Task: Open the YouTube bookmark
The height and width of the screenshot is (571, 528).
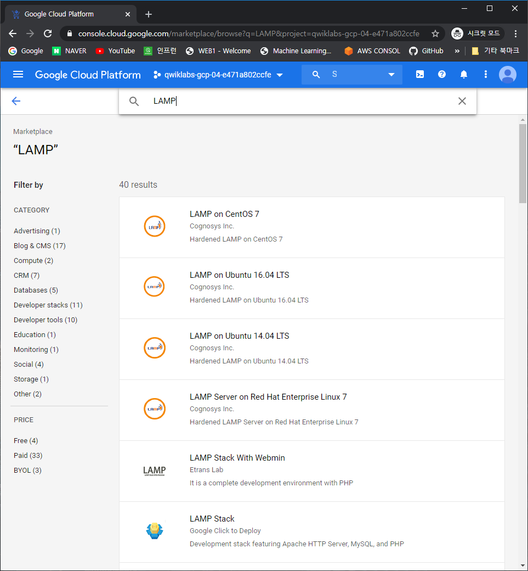Action: click(115, 51)
